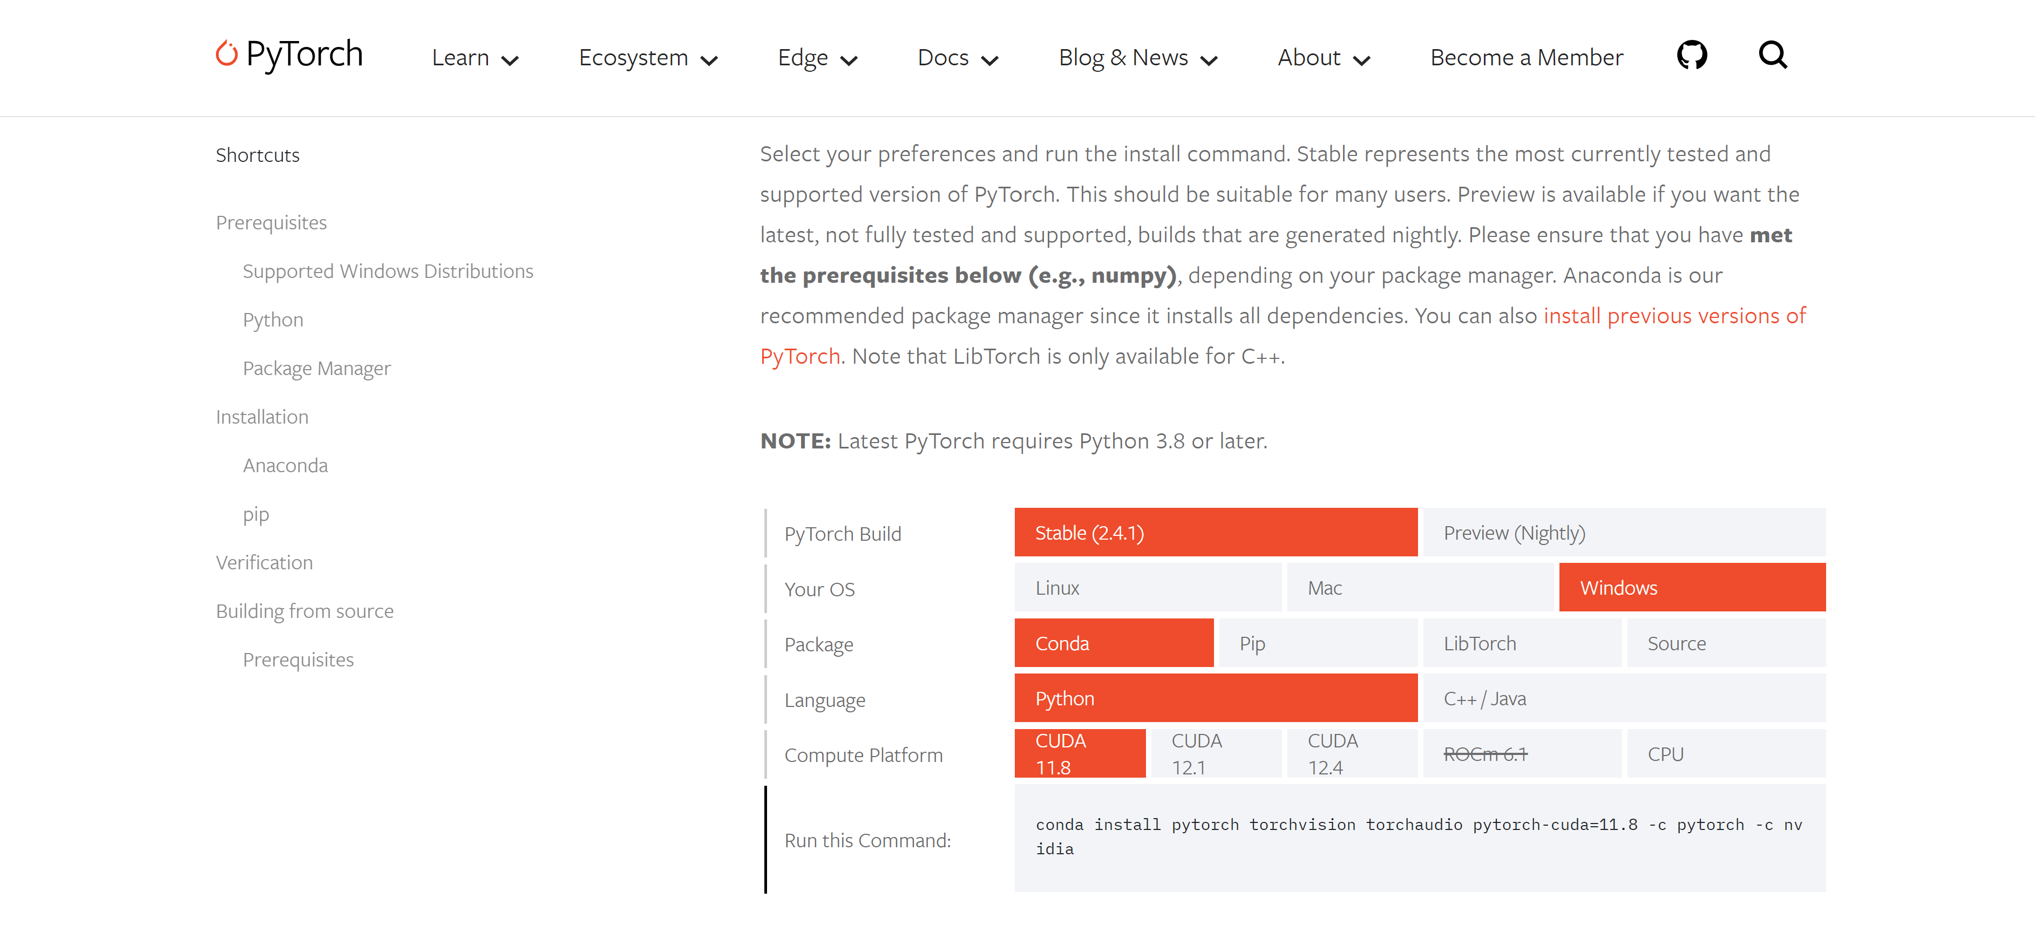
Task: Click the PyTorch Build row label
Action: (842, 534)
